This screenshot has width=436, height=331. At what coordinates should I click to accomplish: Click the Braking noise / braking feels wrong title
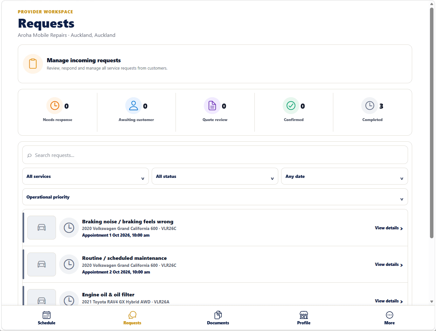coord(128,222)
